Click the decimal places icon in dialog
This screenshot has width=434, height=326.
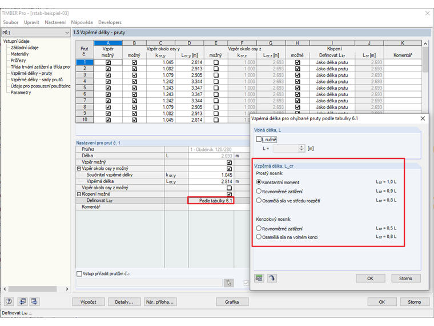coord(259,278)
